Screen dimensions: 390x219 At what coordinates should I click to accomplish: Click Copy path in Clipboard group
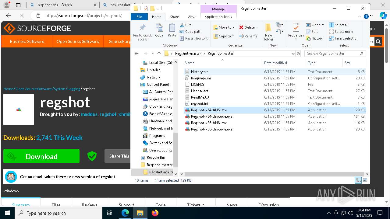[190, 32]
